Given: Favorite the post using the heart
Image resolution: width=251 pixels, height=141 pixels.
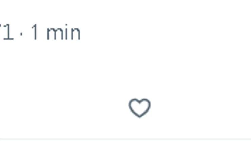Looking at the screenshot, I should [x=139, y=108].
